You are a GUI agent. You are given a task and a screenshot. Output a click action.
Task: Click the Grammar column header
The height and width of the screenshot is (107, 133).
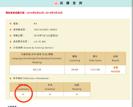(x=50, y=87)
